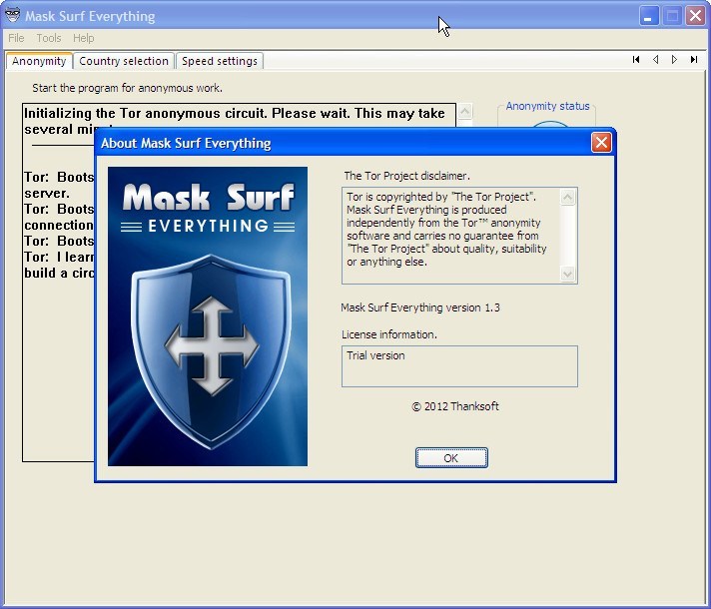Click disclaimer text box scroll down arrow
The image size is (711, 609).
pyautogui.click(x=568, y=274)
